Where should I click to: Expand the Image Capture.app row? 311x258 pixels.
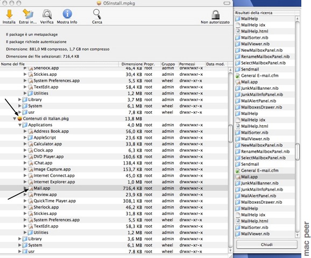coord(25,169)
